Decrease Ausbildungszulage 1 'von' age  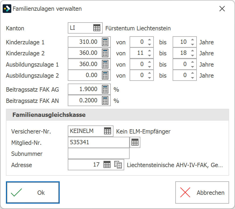(149, 67)
